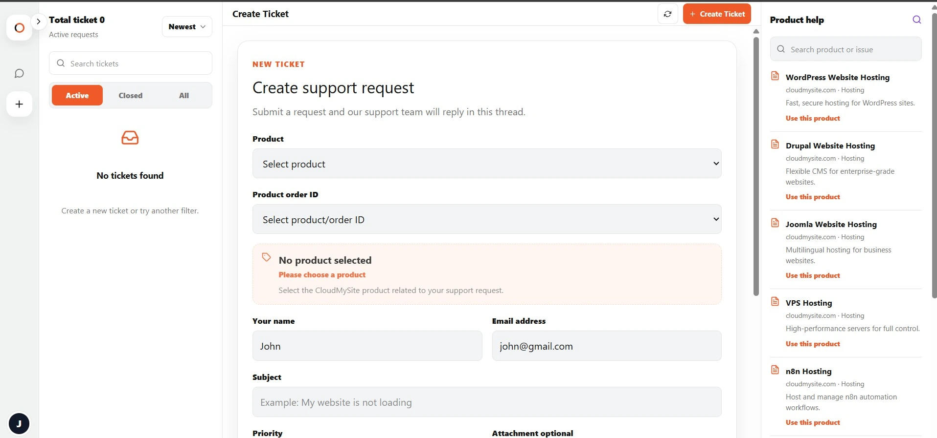Click the refresh icon button
Image resolution: width=937 pixels, height=438 pixels.
click(x=667, y=14)
